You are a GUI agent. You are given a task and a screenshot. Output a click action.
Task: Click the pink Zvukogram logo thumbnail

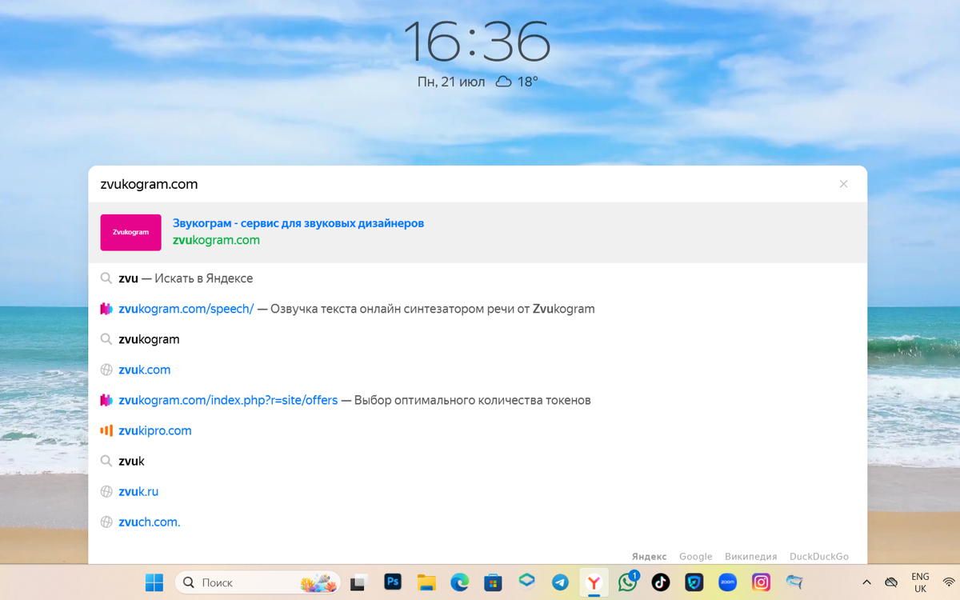[130, 231]
